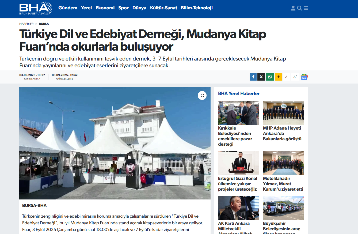
Task: Open Kırıkkale Belediyesi pazar desteği news thumbnail
Action: pyautogui.click(x=239, y=113)
